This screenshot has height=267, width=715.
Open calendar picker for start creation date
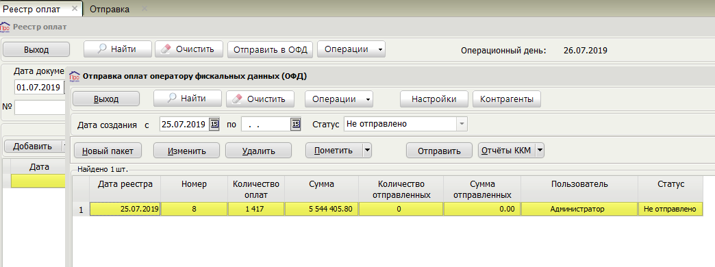point(214,124)
